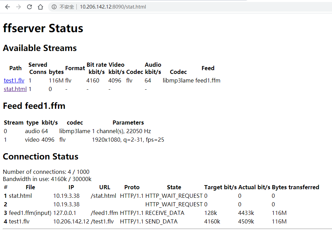The height and width of the screenshot is (232, 332).
Task: Open the browser home page icon
Action: coord(40,7)
